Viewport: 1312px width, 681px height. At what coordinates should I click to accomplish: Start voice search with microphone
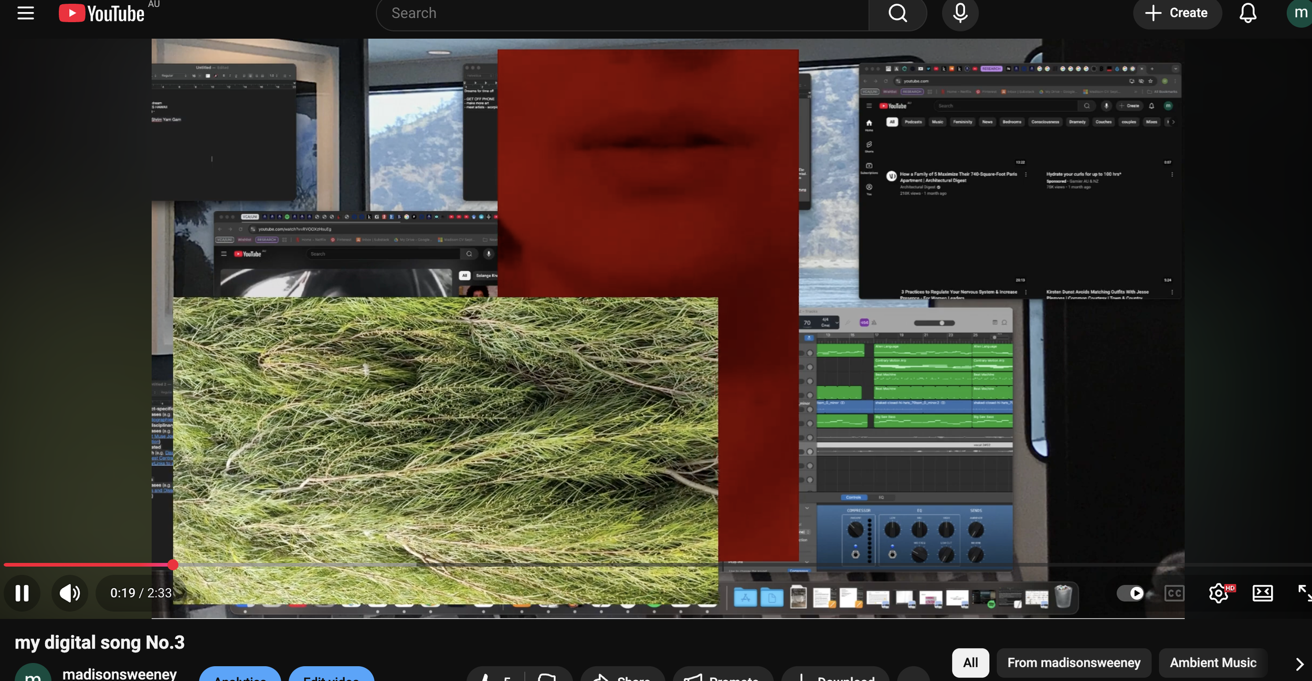pos(960,13)
